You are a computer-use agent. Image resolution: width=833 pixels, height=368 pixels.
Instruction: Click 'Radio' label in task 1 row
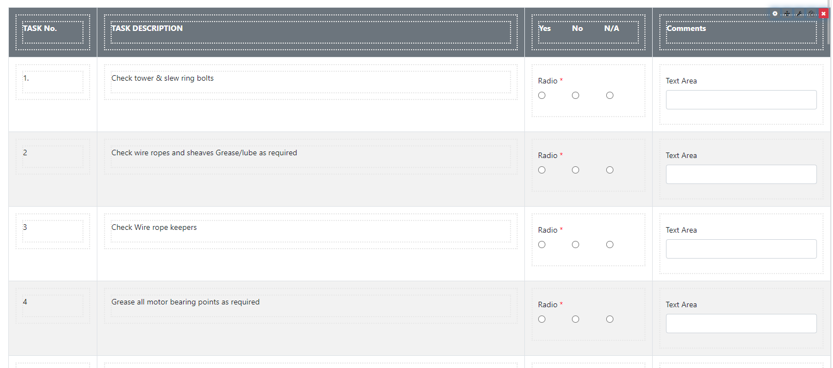click(548, 81)
